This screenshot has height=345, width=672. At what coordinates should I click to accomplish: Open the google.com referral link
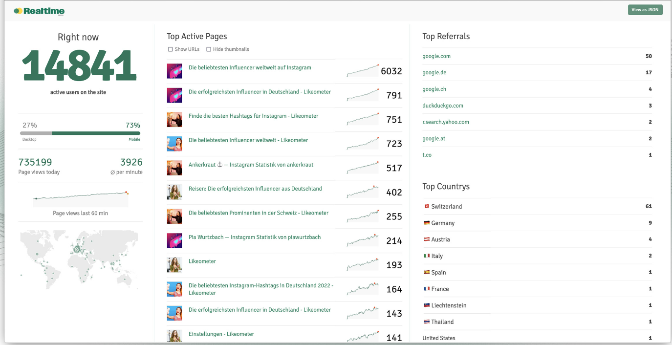[x=436, y=56]
